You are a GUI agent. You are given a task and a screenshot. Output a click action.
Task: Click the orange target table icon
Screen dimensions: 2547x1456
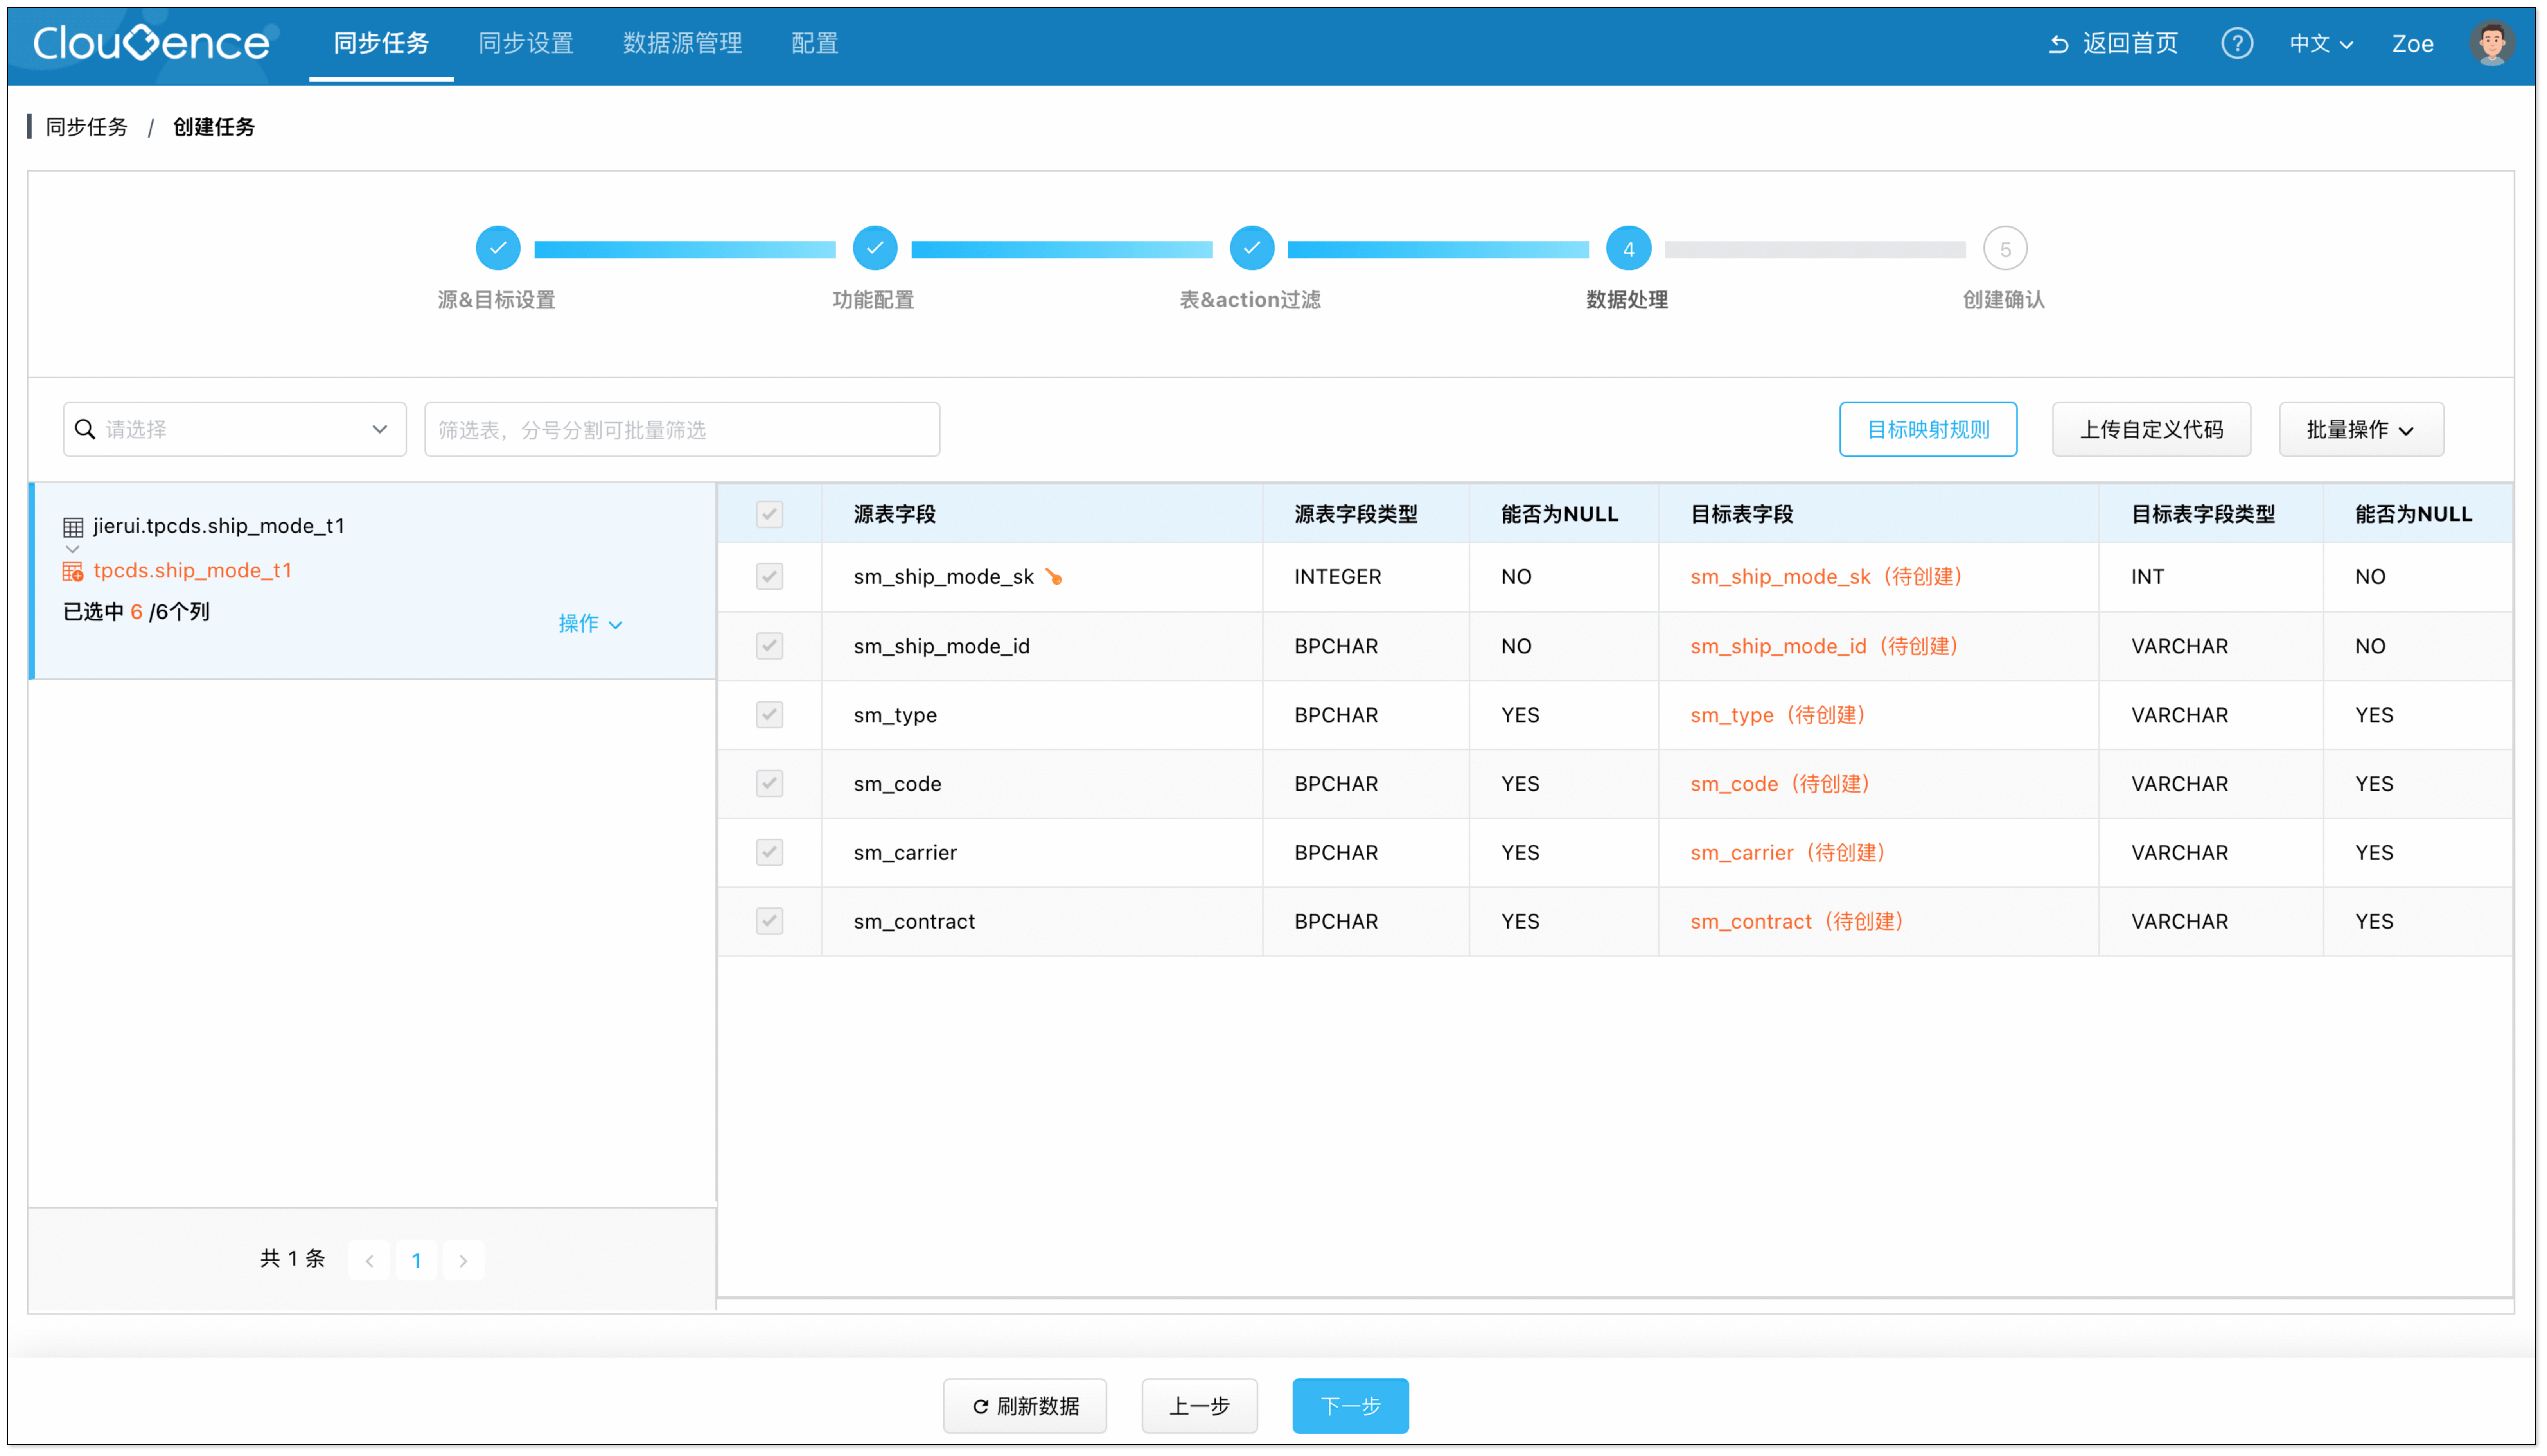(73, 571)
